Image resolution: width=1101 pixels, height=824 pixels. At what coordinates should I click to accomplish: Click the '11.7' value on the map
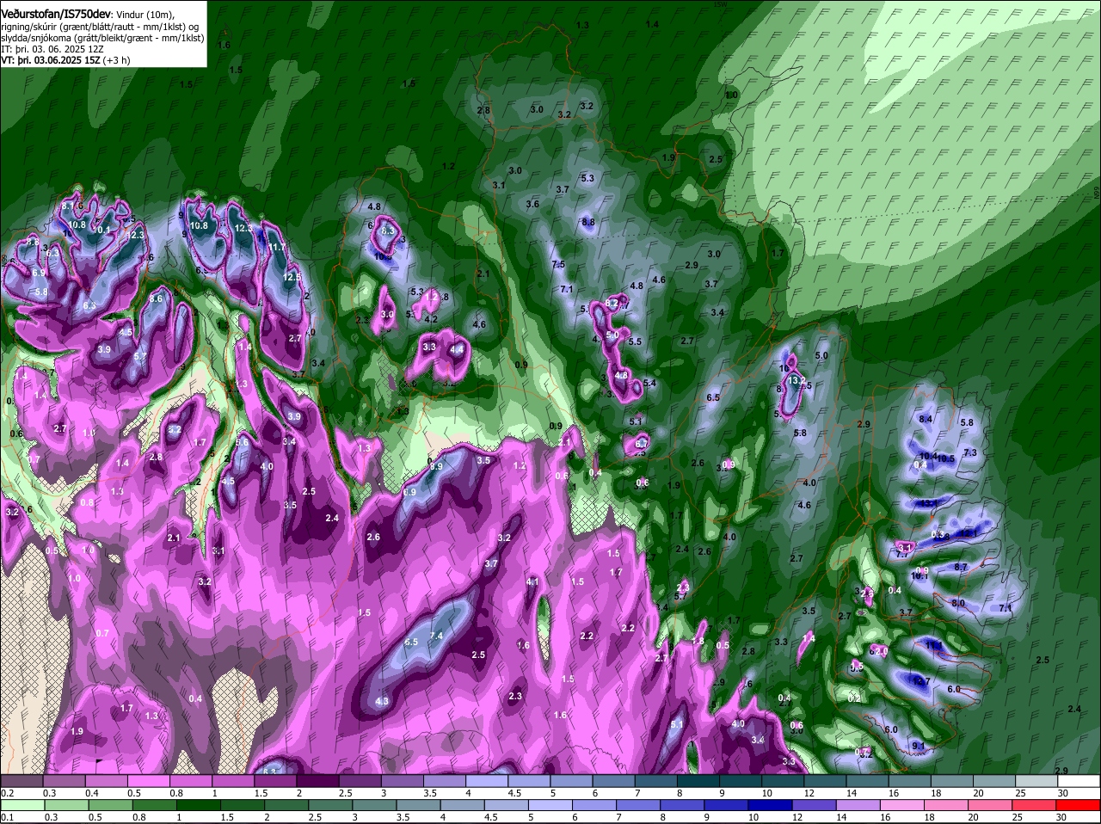click(277, 247)
